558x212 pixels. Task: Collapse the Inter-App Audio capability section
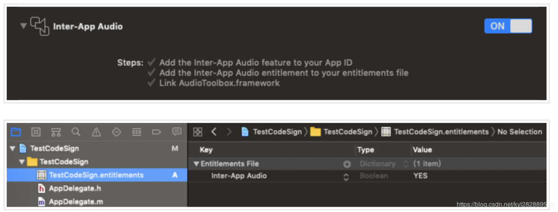[x=23, y=26]
